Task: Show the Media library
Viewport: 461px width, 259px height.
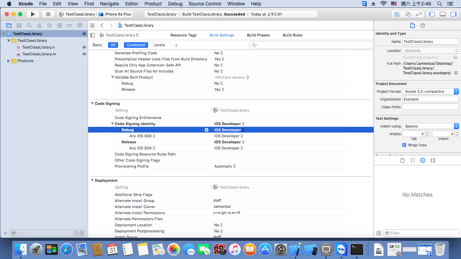Action: coord(433,161)
